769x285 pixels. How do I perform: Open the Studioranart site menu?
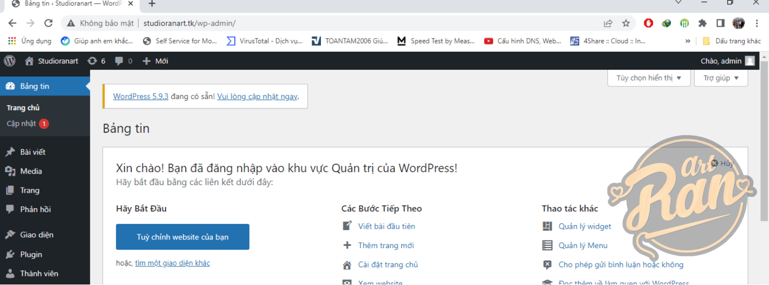coord(52,61)
